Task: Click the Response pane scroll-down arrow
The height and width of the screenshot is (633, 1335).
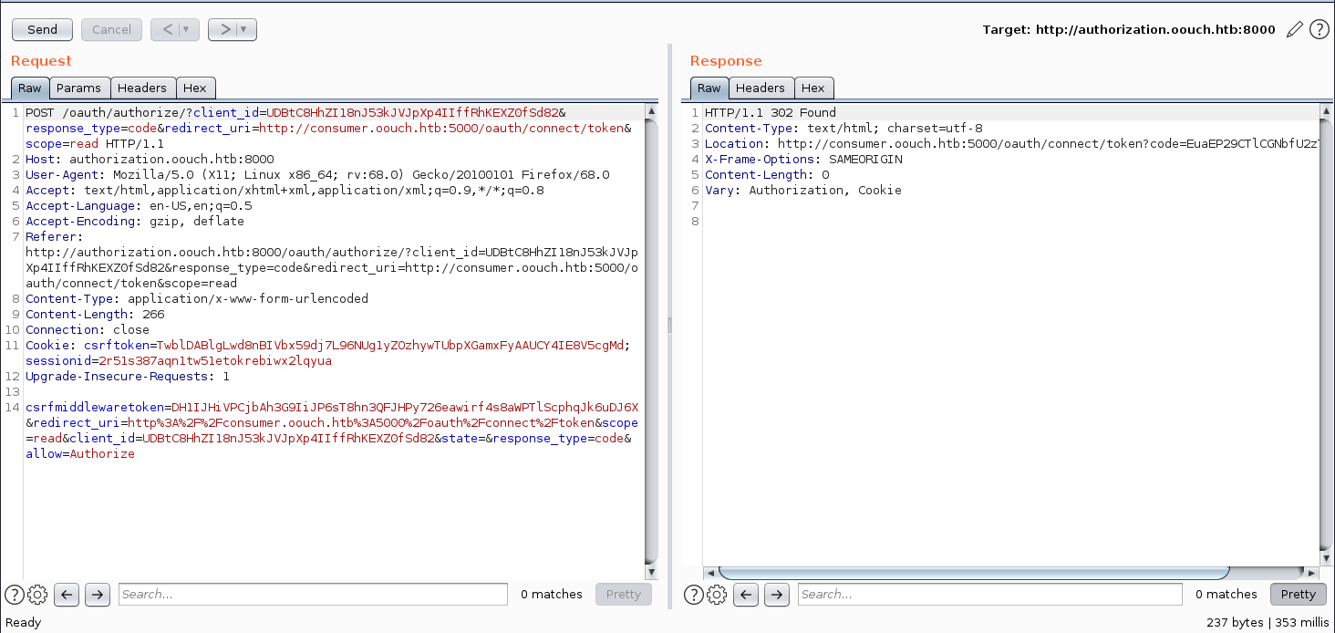Action: [1326, 558]
